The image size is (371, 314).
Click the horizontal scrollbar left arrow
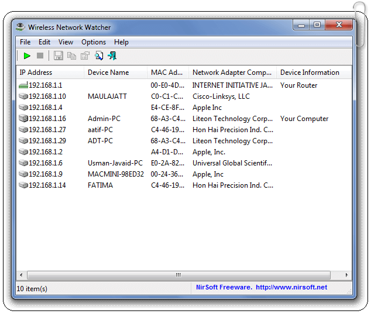[21, 275]
